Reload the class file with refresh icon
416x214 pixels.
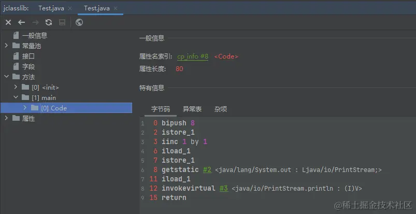(49, 23)
